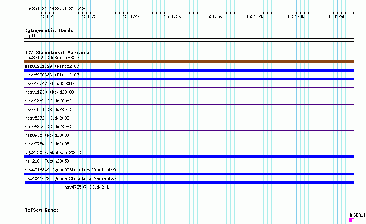Image resolution: width=366 pixels, height=224 pixels.
Task: Open essv6981799 (Pinto2007) variant label
Action: (x=53, y=66)
